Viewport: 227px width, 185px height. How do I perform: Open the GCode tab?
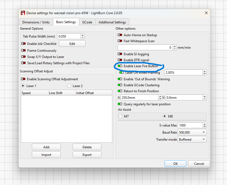(87, 22)
